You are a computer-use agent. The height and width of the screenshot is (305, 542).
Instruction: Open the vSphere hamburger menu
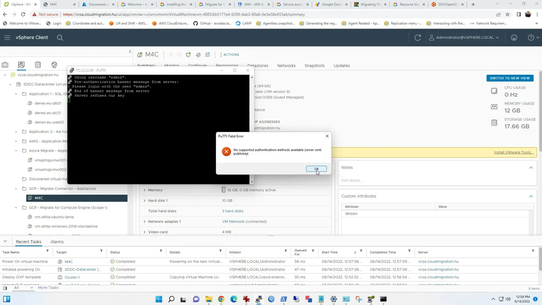(7, 37)
